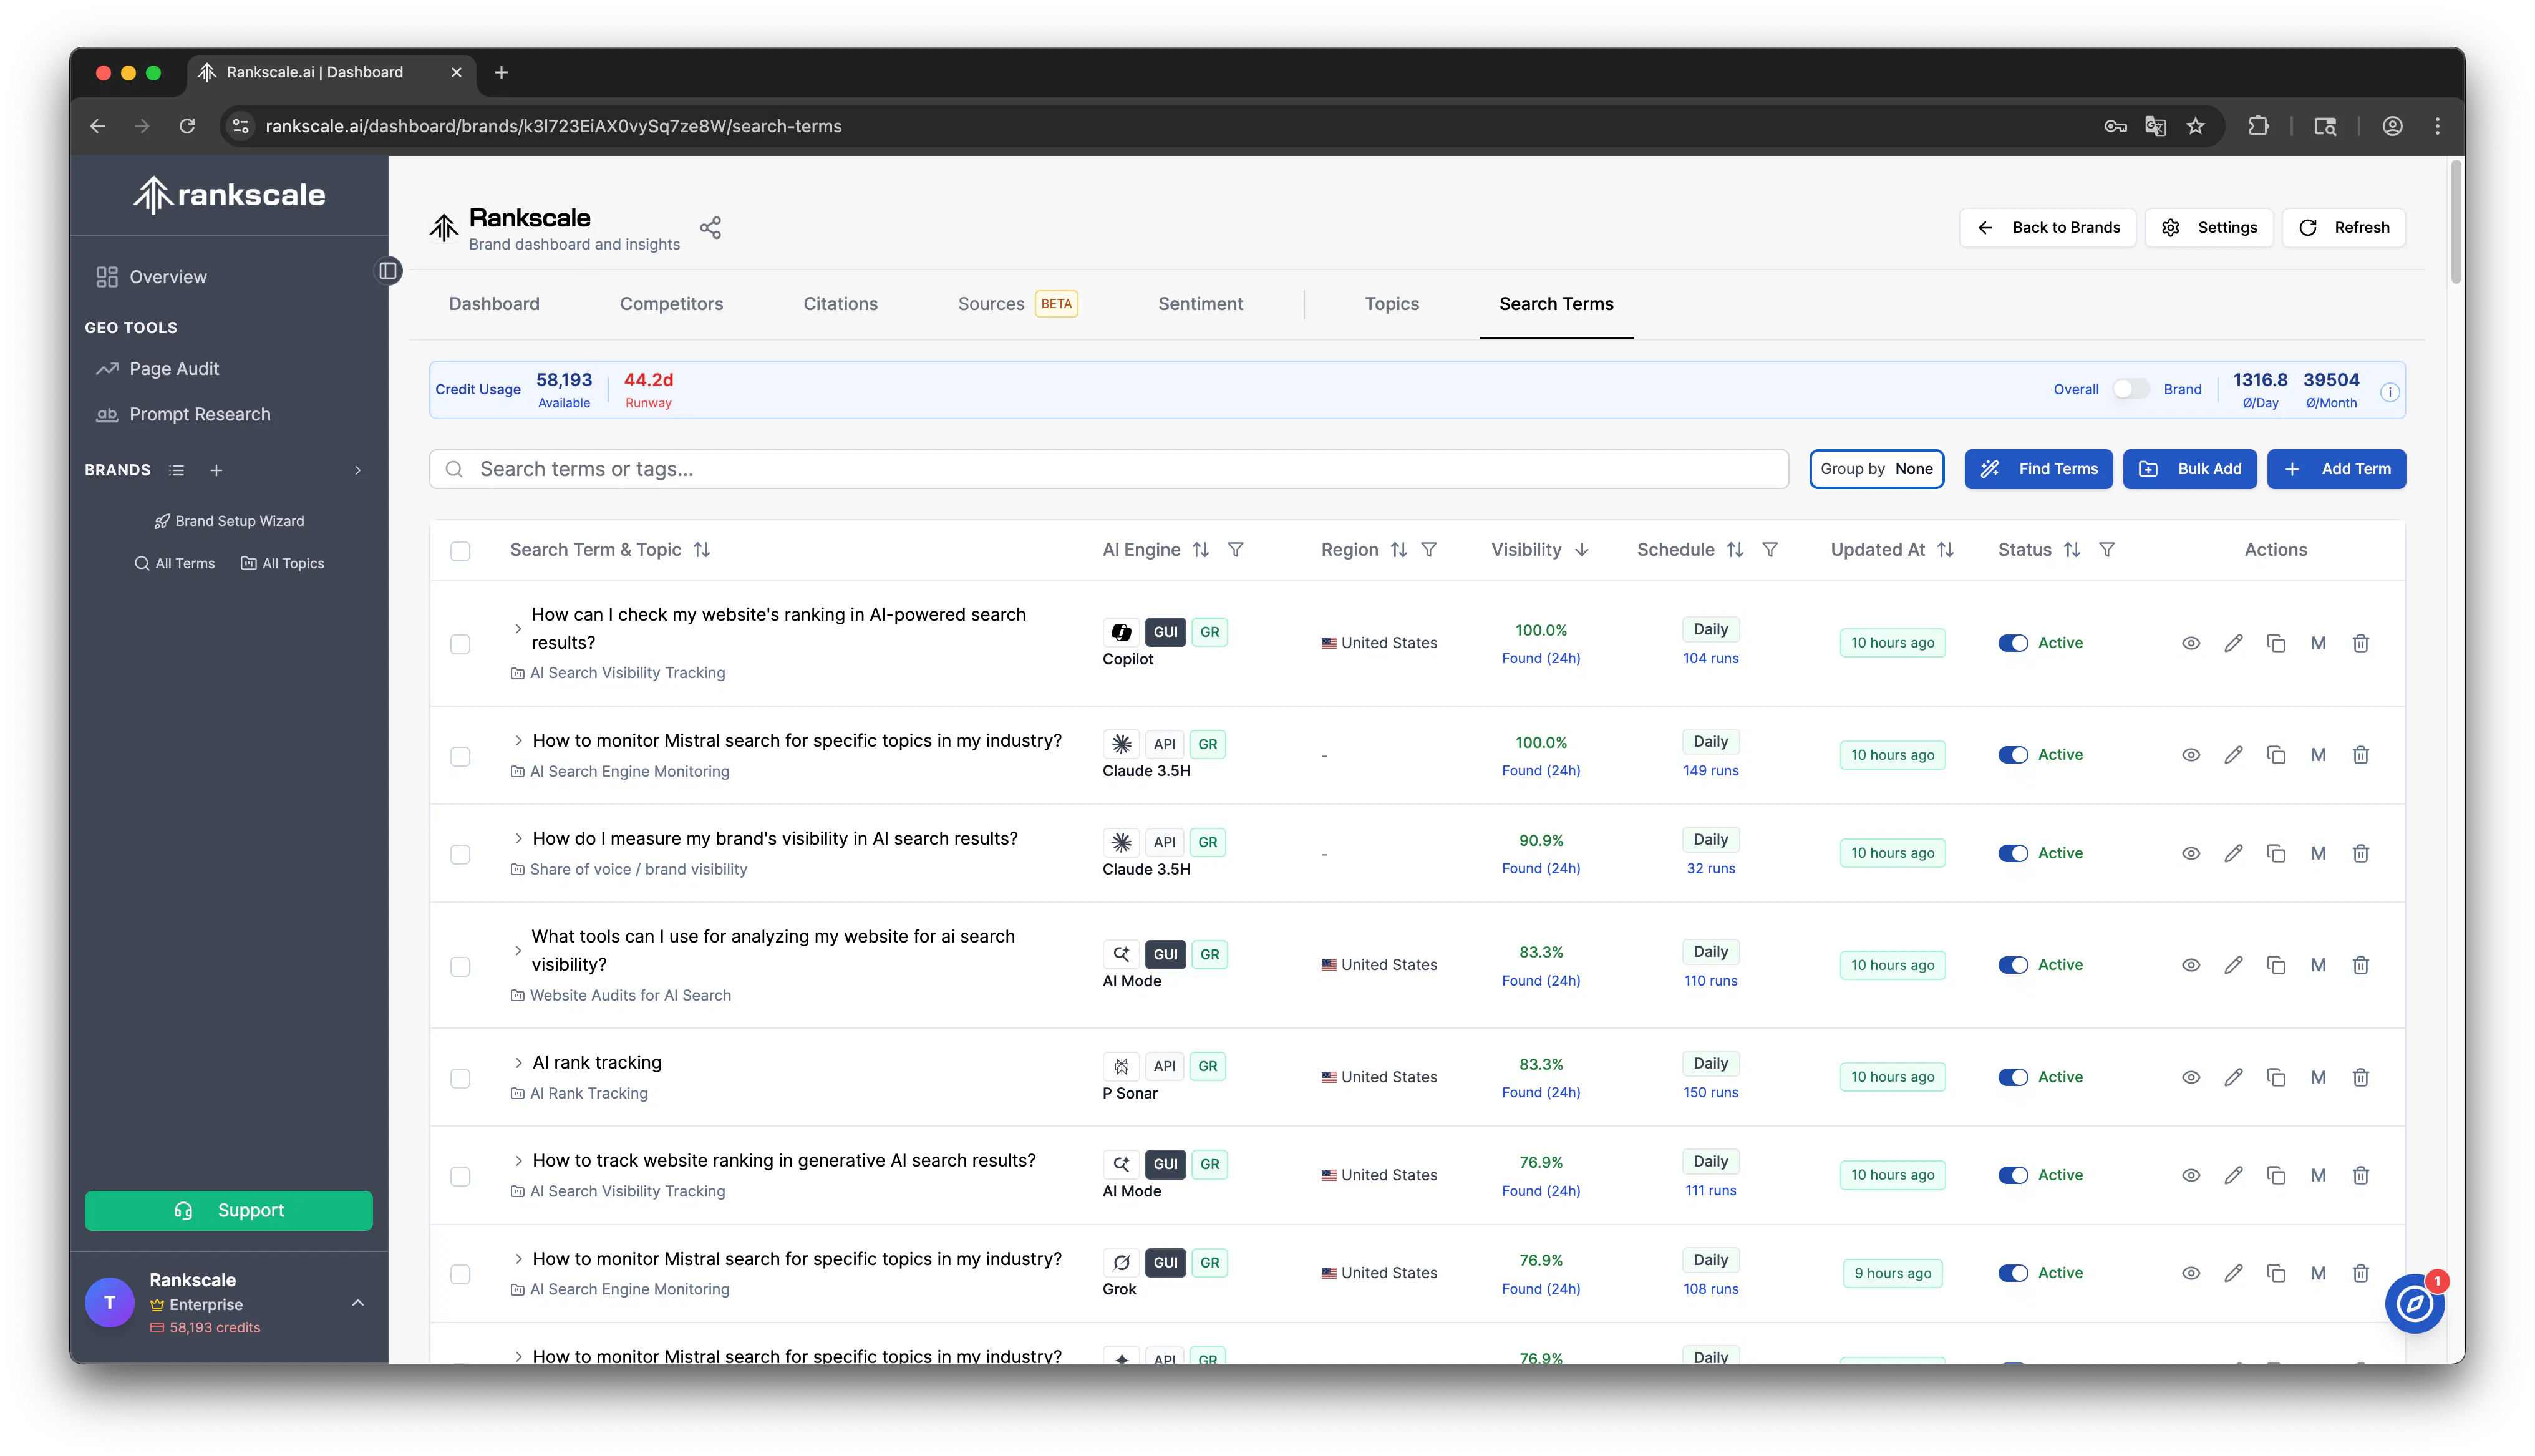Image resolution: width=2535 pixels, height=1456 pixels.
Task: Check the Grok row checkbox
Action: click(460, 1274)
